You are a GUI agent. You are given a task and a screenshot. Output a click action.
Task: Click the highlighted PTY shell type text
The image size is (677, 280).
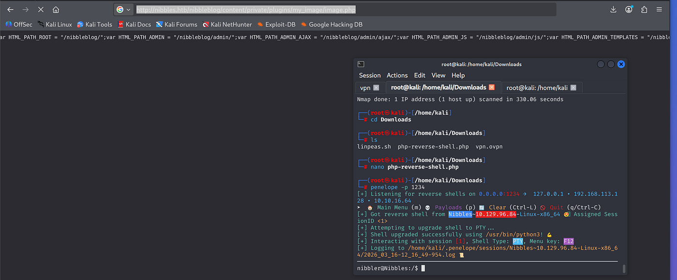[x=518, y=241]
